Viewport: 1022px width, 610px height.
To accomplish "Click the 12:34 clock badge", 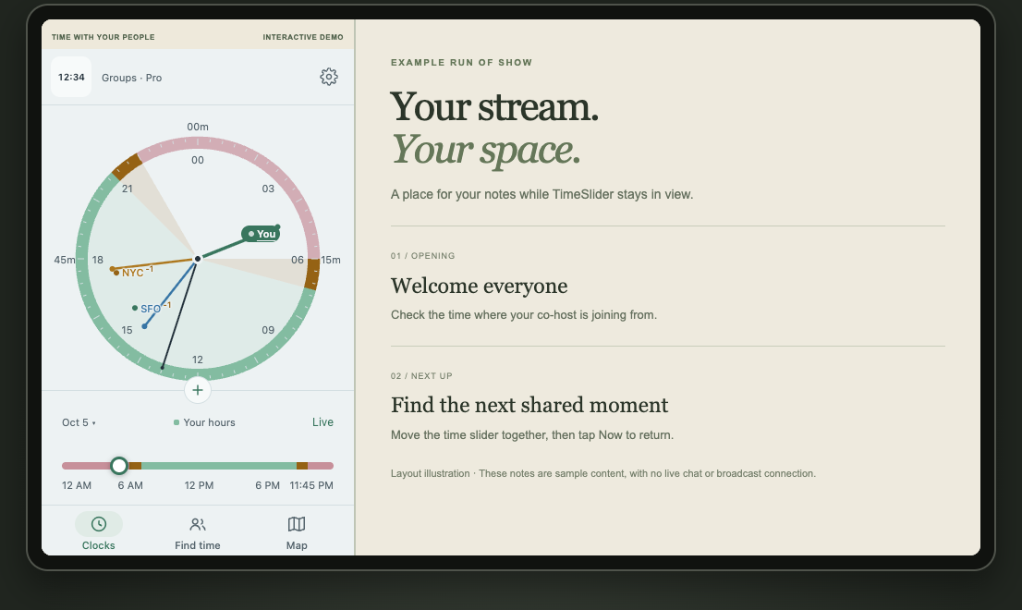I will pyautogui.click(x=71, y=77).
